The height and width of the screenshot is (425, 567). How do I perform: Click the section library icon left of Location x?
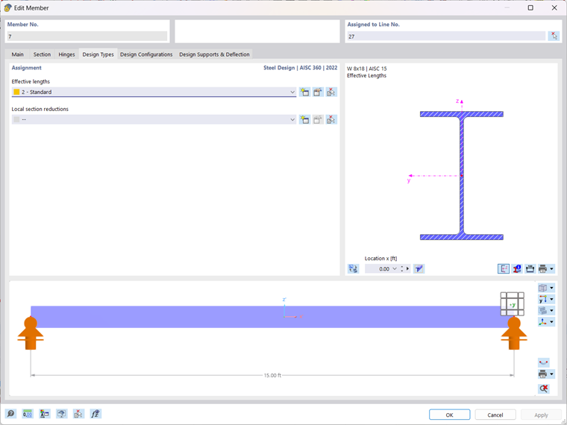pyautogui.click(x=354, y=268)
